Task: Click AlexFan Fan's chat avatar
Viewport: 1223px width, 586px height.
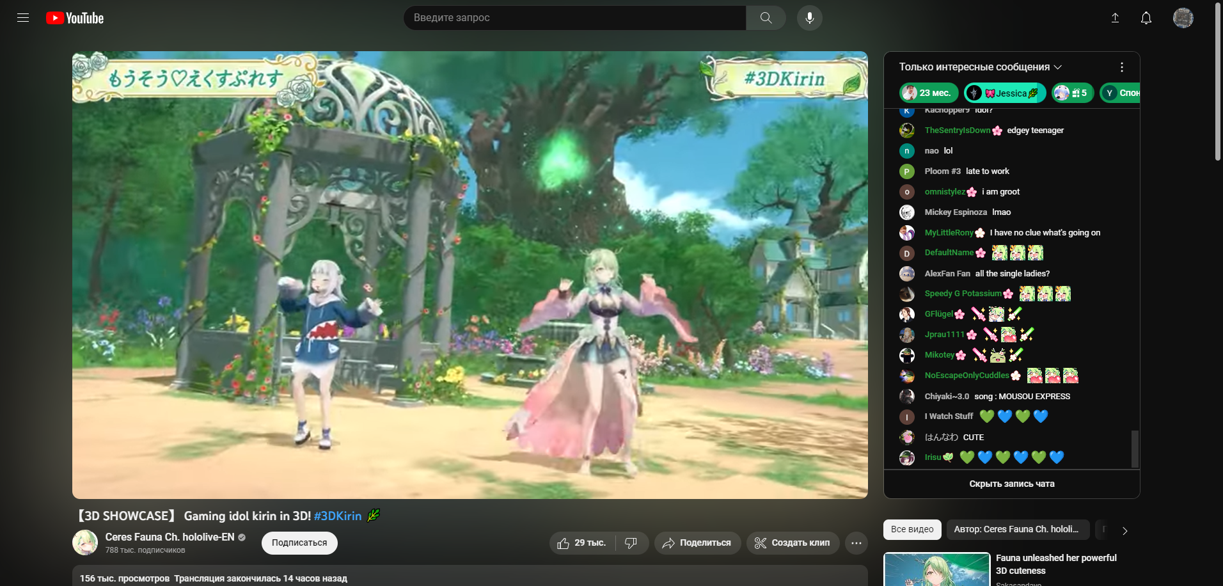Action: 907,274
